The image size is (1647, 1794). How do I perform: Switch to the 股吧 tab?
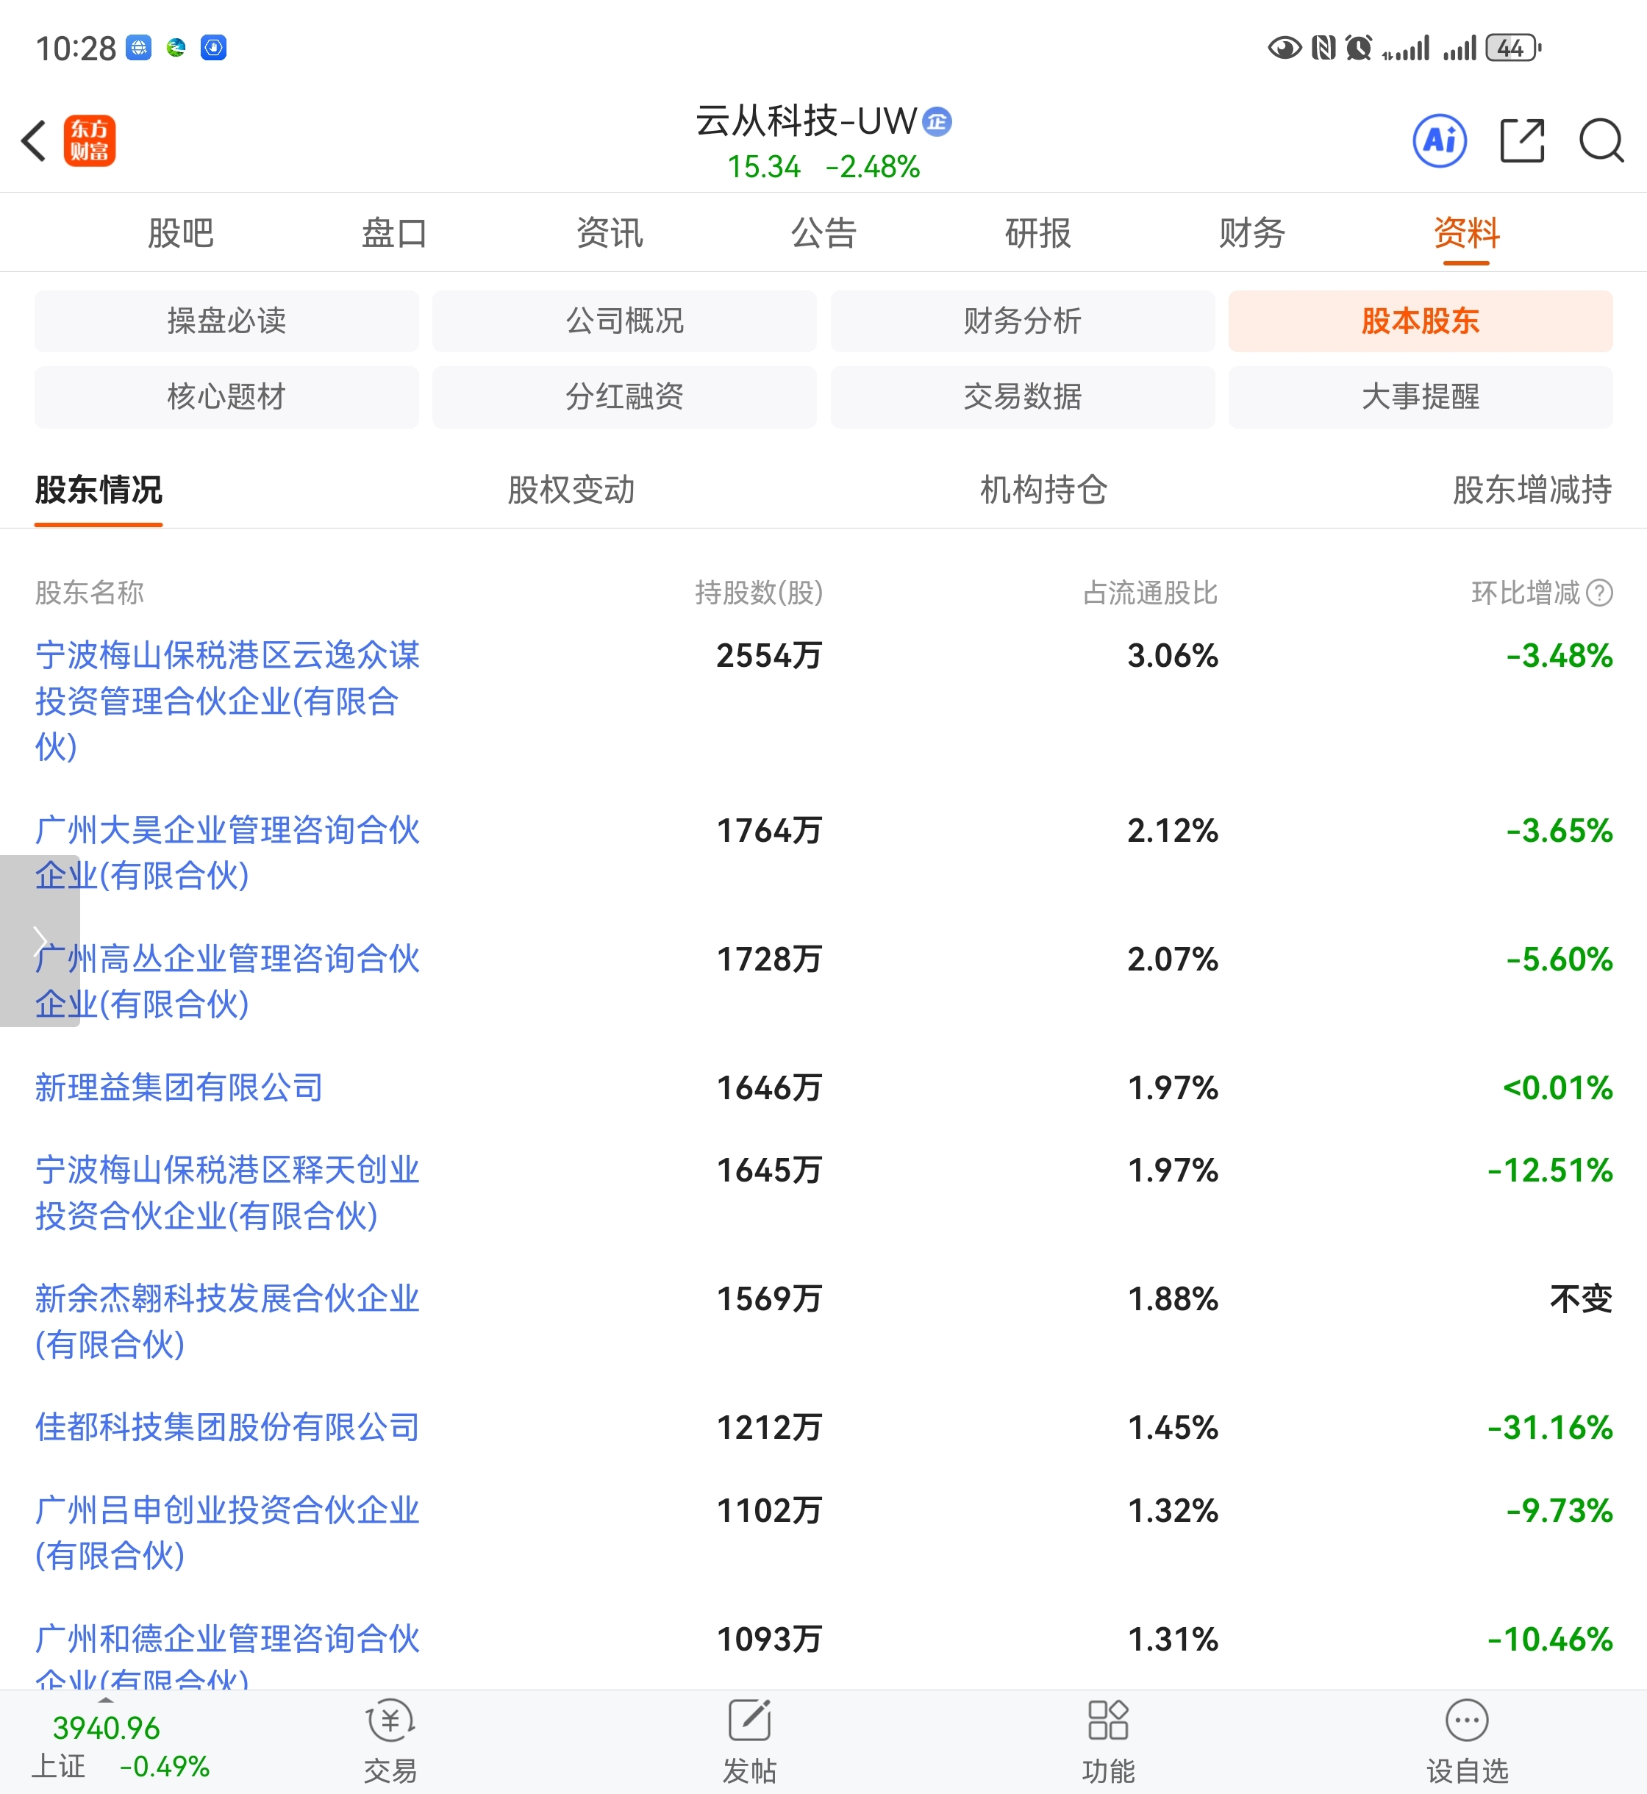(x=181, y=234)
